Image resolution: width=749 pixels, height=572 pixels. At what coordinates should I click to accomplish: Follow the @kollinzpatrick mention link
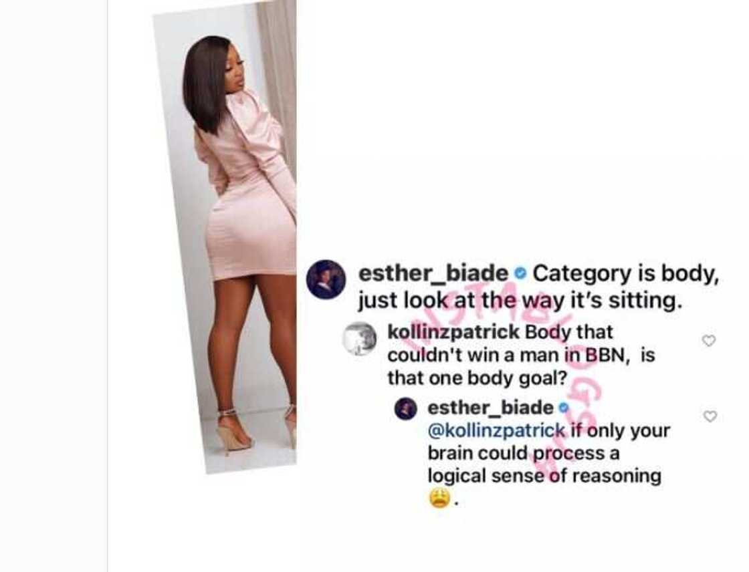[496, 431]
